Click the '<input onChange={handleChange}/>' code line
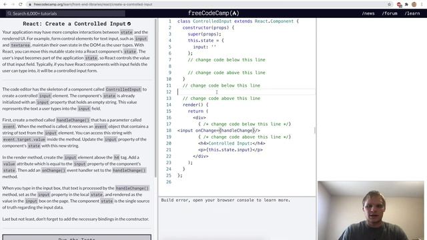This screenshot has width=427, height=240. click(x=219, y=131)
